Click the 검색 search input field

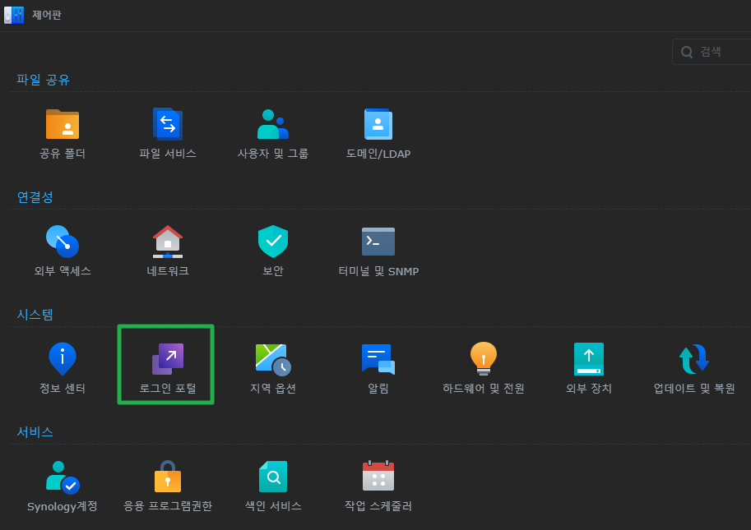coord(716,52)
